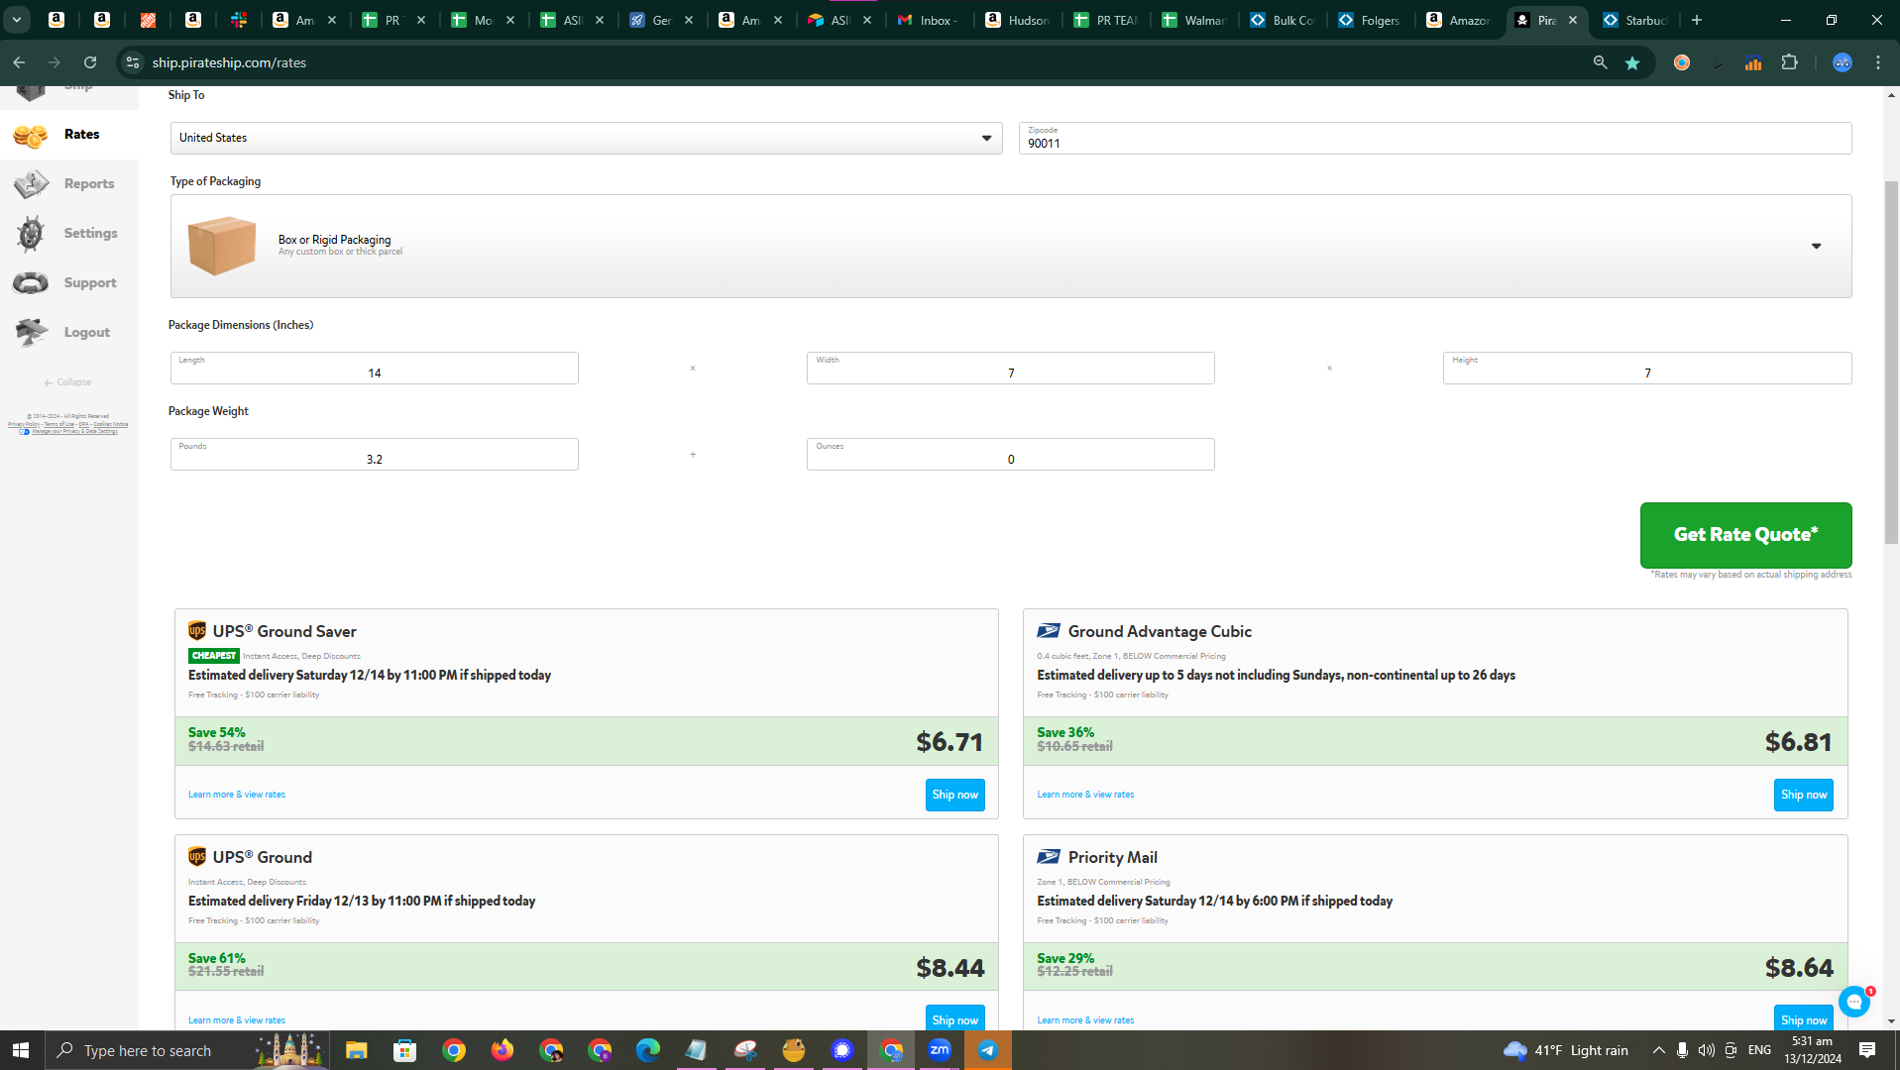Open Microsoft Edge from the taskbar

648,1050
